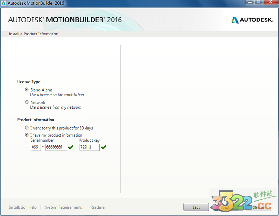This screenshot has height=216, width=279.
Task: Choose the 30-day trial radio button
Action: pos(27,128)
